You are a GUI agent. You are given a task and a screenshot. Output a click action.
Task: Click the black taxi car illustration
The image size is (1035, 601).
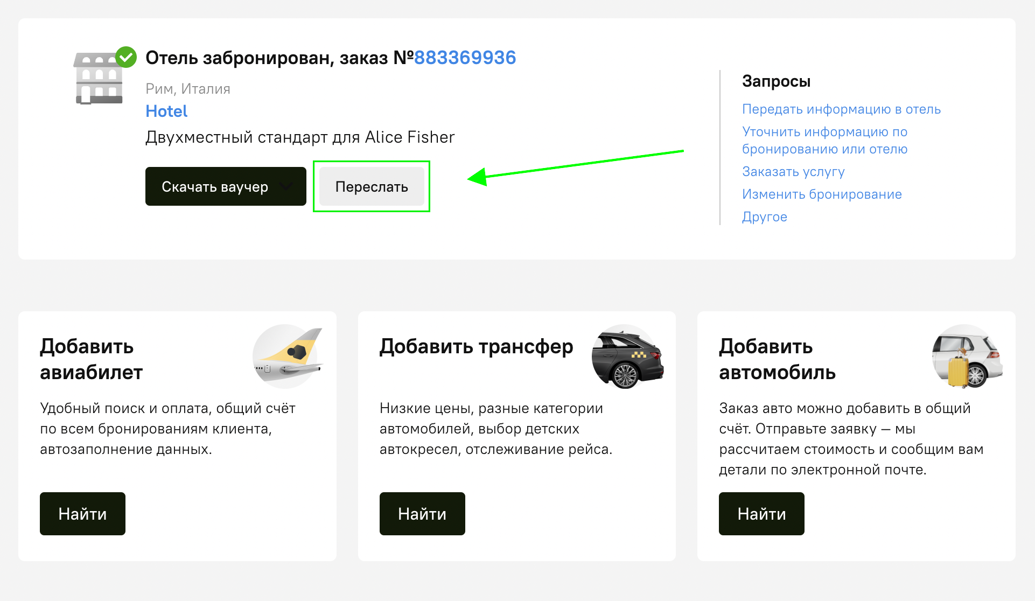627,357
